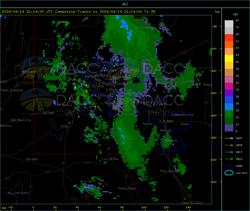
Task: Select the purple 36-39 dBZ color band
Action: (x=229, y=93)
